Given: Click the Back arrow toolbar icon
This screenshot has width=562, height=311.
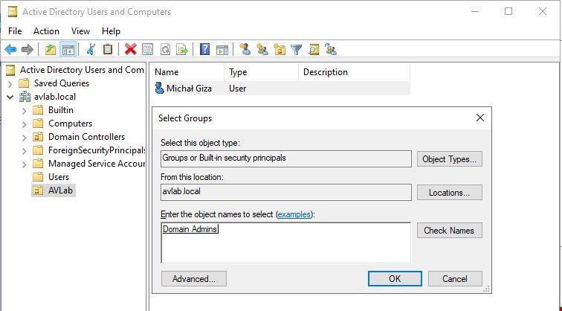Looking at the screenshot, I should coord(10,49).
